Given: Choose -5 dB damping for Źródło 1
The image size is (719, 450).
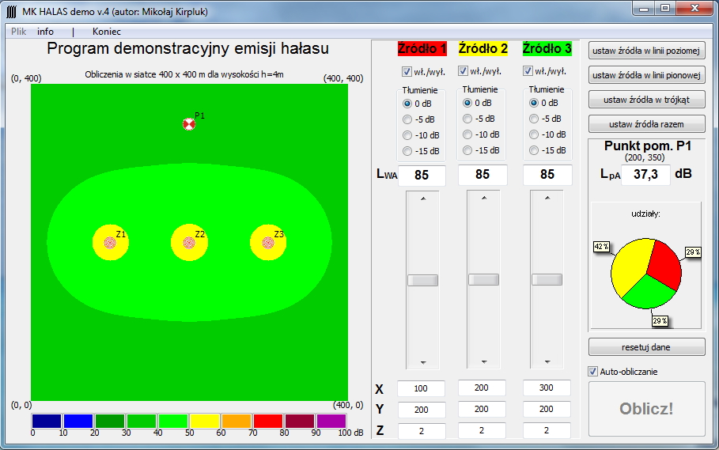Looking at the screenshot, I should 408,119.
